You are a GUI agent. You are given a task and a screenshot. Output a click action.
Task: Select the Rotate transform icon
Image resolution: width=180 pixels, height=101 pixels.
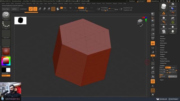49,9
